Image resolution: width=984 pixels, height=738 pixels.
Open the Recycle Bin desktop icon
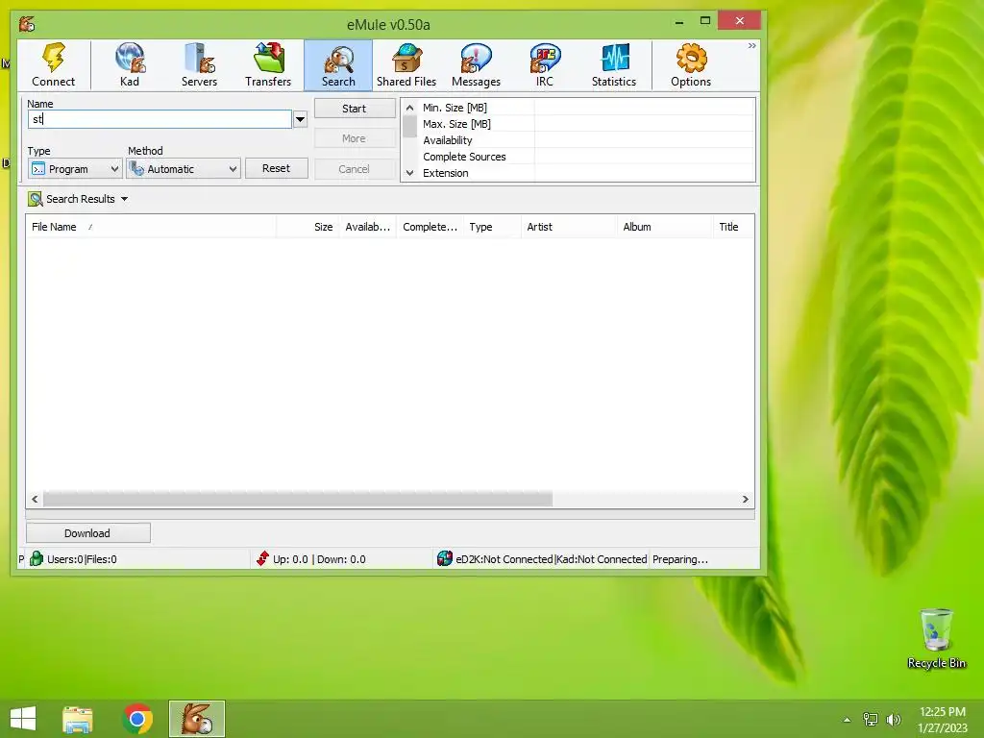(x=936, y=638)
